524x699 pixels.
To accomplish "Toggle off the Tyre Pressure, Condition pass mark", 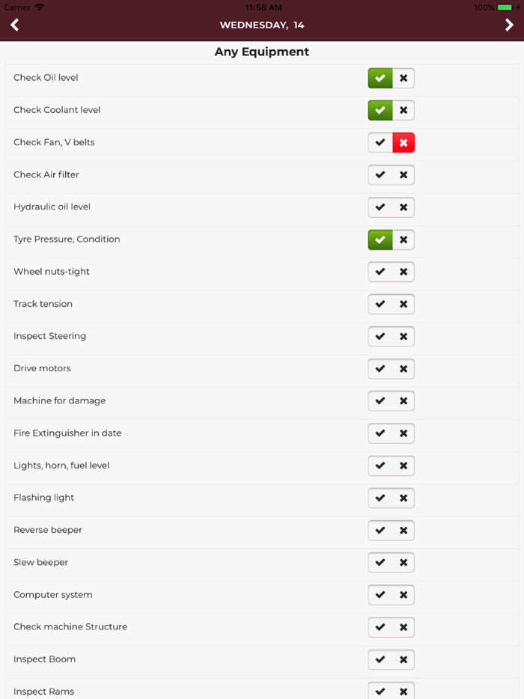I will tap(380, 239).
